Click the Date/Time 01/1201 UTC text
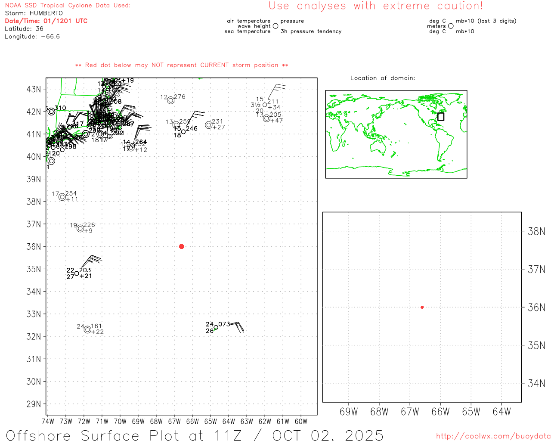This screenshot has height=441, width=551. click(x=46, y=21)
